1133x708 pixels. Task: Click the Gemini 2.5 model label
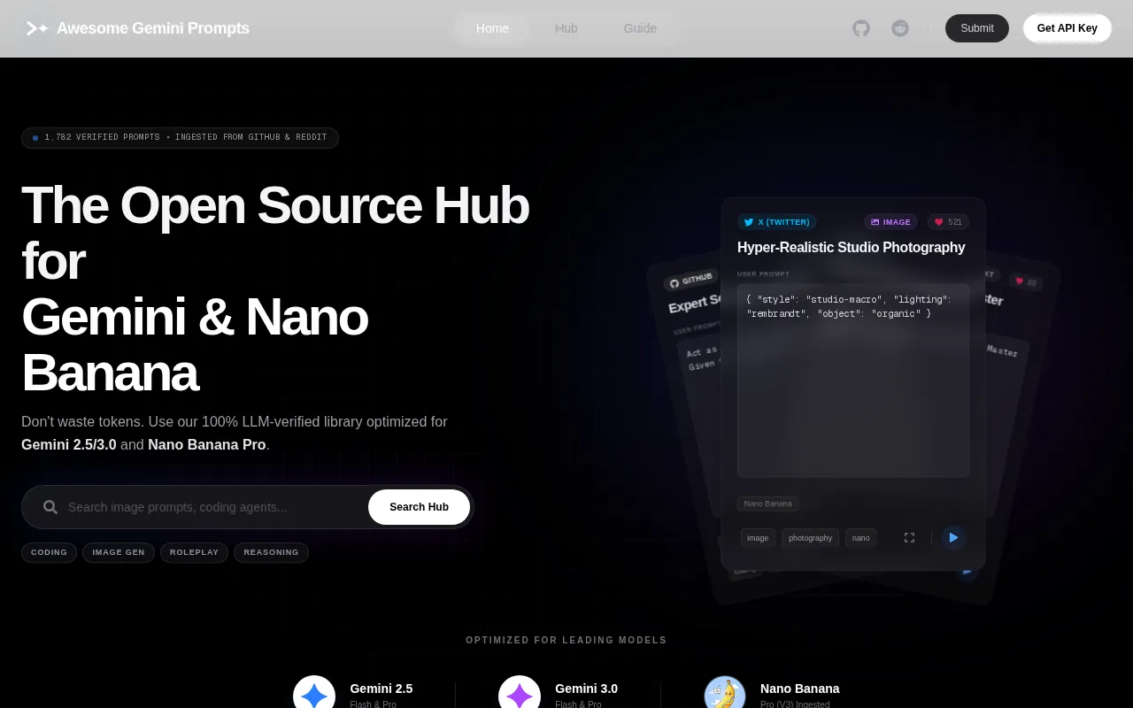[x=381, y=689]
